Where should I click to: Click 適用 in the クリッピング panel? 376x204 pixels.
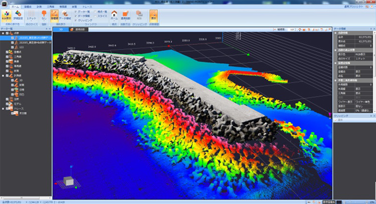coord(339,120)
